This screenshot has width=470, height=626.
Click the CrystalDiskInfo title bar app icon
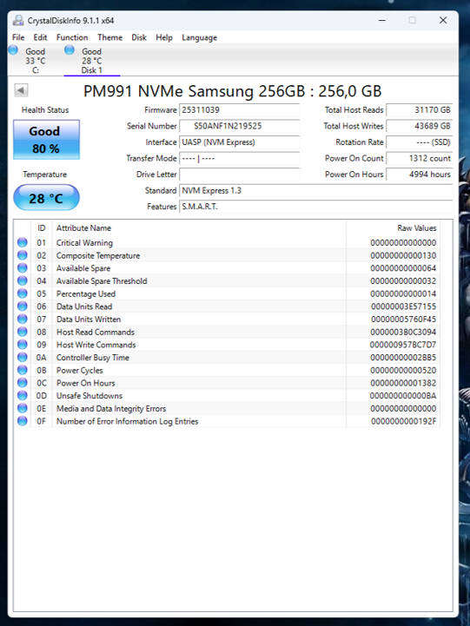click(18, 20)
